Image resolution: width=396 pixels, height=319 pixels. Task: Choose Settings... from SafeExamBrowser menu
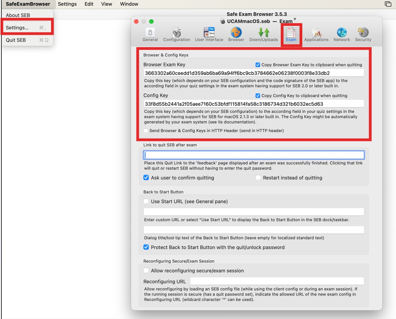click(x=17, y=28)
